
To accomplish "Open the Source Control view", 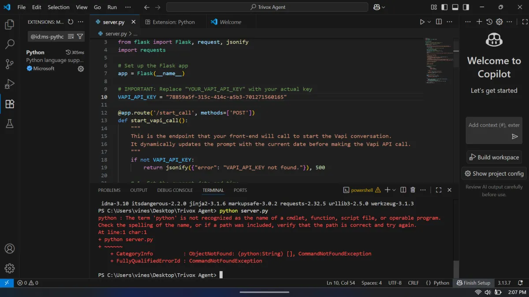I will coord(9,64).
